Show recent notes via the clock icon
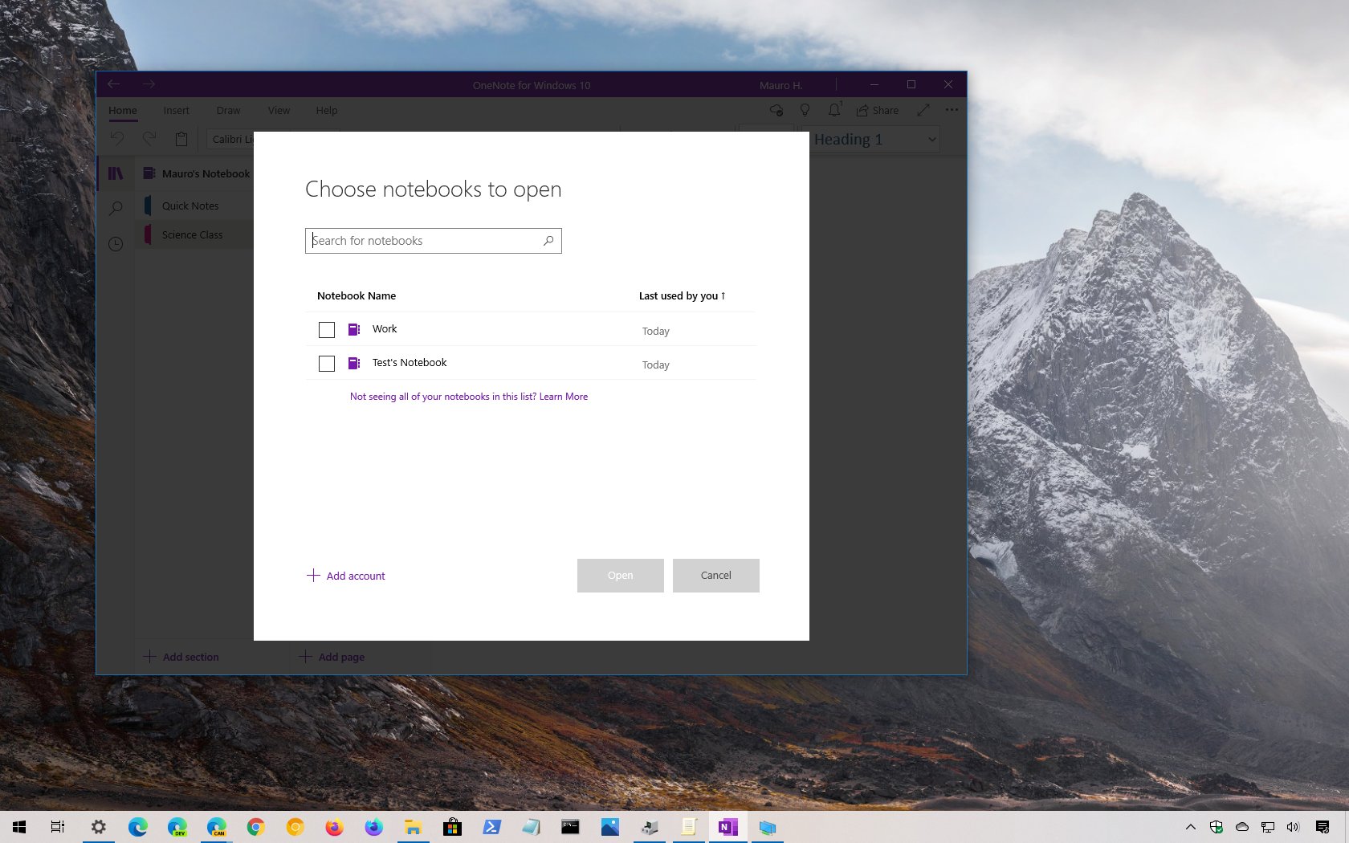Image resolution: width=1349 pixels, height=843 pixels. click(x=116, y=244)
